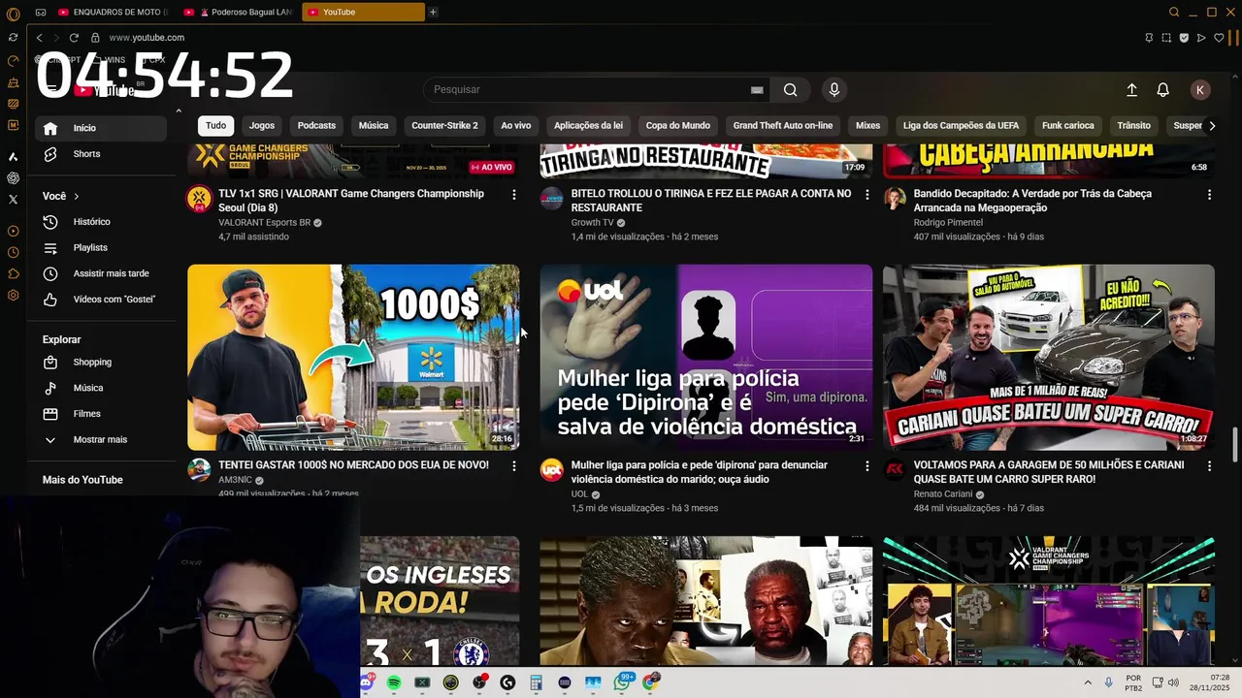Open Renato Cariani channel link

943,494
